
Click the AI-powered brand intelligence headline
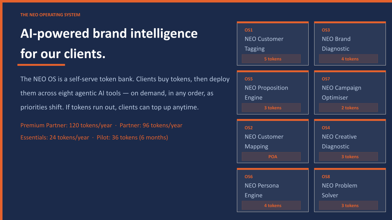109,43
